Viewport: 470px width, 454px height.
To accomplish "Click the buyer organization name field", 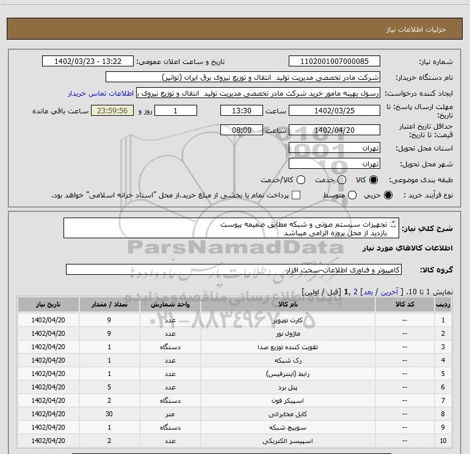I will point(243,77).
